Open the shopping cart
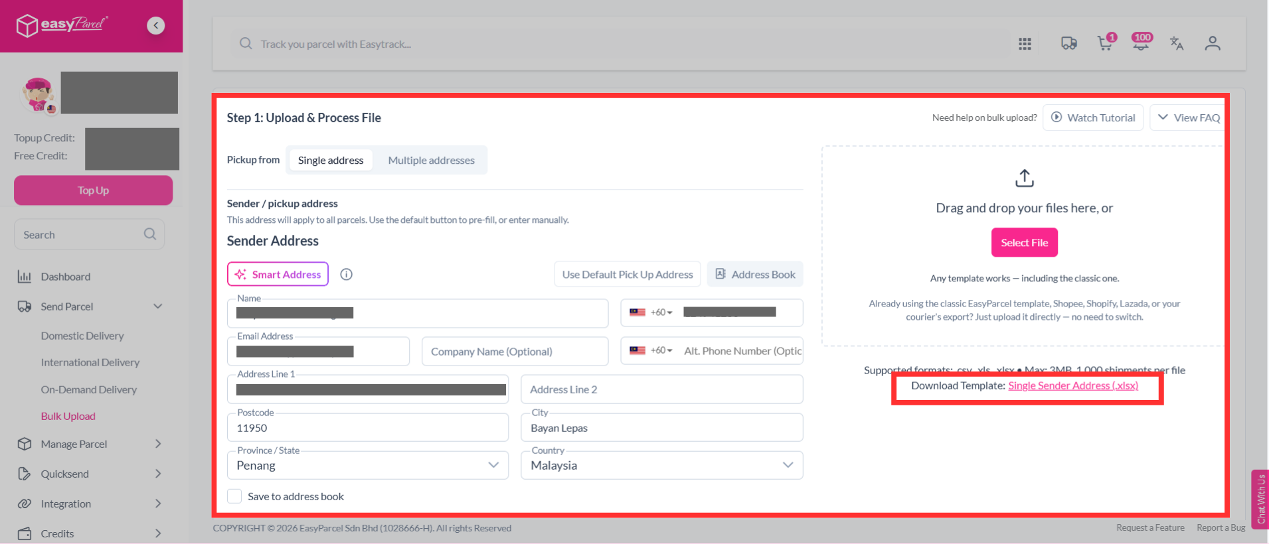1269x544 pixels. pyautogui.click(x=1106, y=42)
